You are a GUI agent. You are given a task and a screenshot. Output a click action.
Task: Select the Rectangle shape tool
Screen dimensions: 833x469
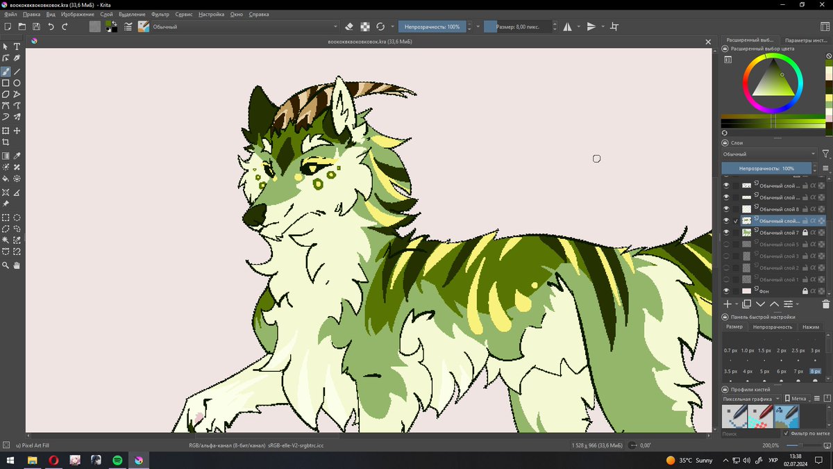[6, 83]
